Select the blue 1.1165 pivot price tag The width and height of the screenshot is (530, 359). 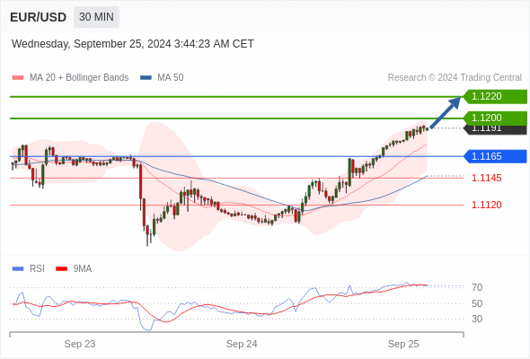[495, 156]
